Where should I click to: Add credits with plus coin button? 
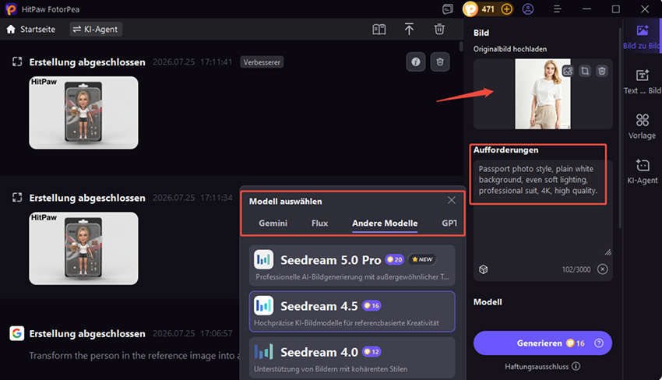[x=507, y=9]
